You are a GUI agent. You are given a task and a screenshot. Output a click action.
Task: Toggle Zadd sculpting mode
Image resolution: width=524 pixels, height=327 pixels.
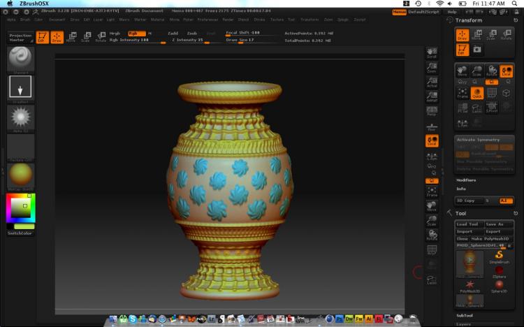tap(173, 33)
